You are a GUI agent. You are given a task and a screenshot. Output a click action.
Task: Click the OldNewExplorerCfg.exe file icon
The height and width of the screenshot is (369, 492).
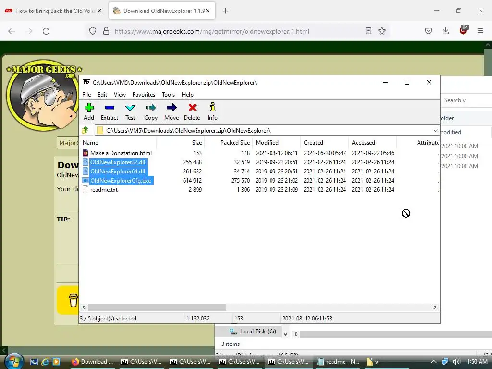86,181
